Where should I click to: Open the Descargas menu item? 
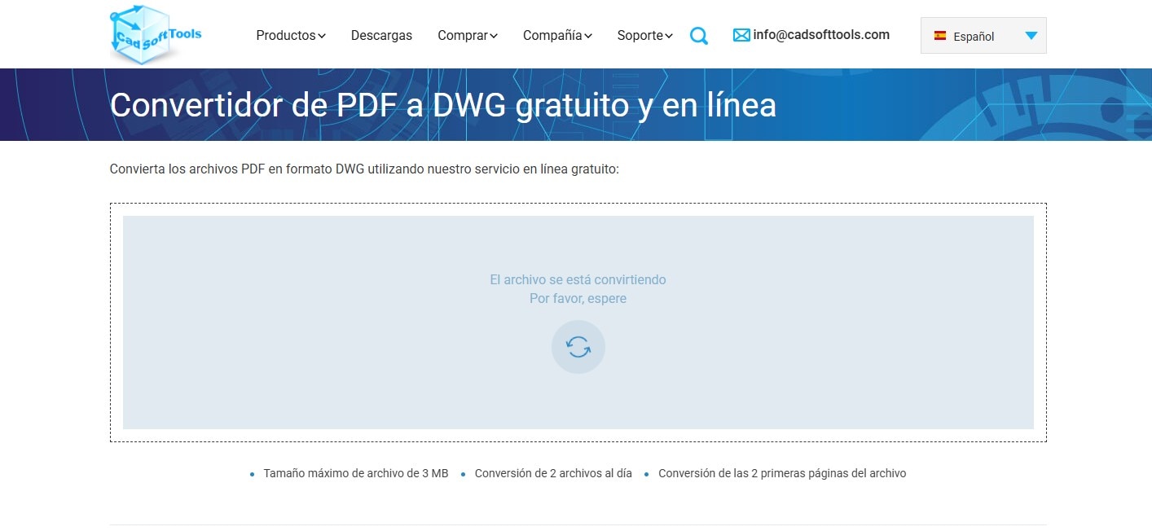tap(381, 36)
